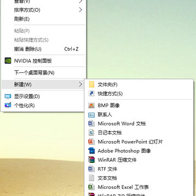Screen dimensions: 196x196
Task: Expand the 排序方式(O) submenu arrow
Action: point(81,10)
